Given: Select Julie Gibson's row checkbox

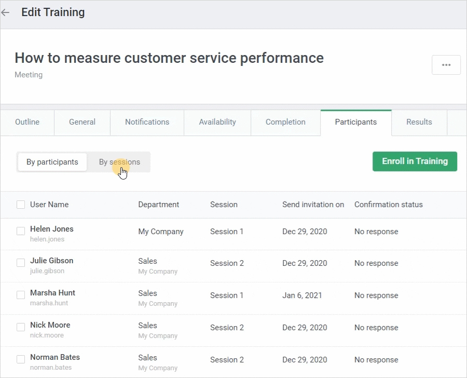Looking at the screenshot, I should click(x=21, y=263).
